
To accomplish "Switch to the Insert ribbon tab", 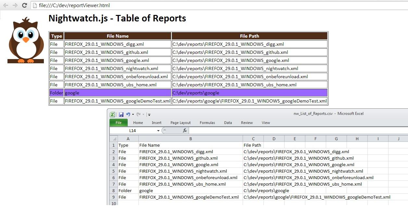I will [x=157, y=123].
